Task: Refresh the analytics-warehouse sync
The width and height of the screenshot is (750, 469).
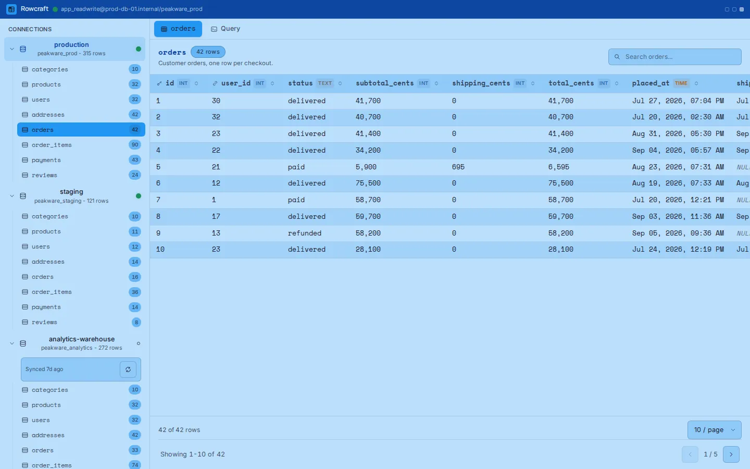Action: click(x=128, y=369)
